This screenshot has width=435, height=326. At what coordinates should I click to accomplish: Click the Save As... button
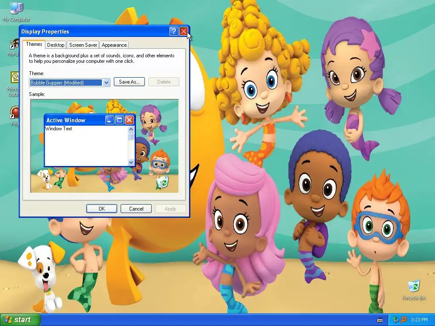pos(129,82)
